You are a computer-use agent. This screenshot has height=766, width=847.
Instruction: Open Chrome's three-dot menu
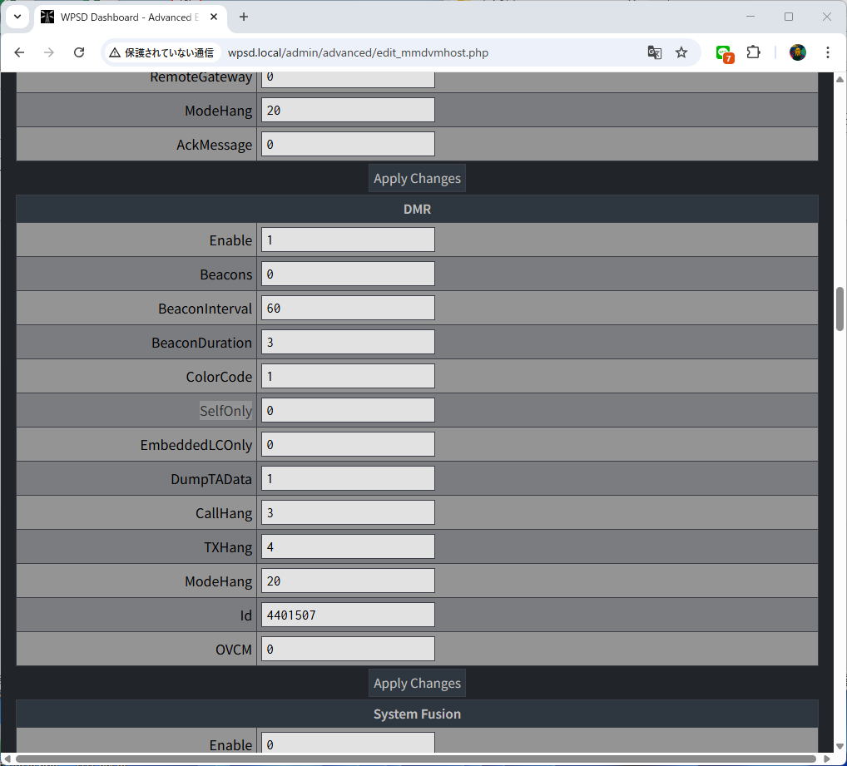pos(827,52)
